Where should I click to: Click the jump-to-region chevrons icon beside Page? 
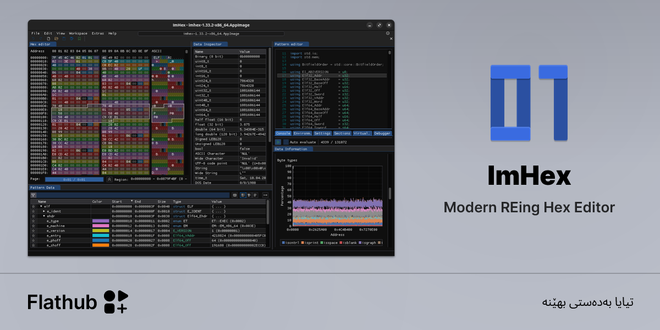pyautogui.click(x=109, y=179)
